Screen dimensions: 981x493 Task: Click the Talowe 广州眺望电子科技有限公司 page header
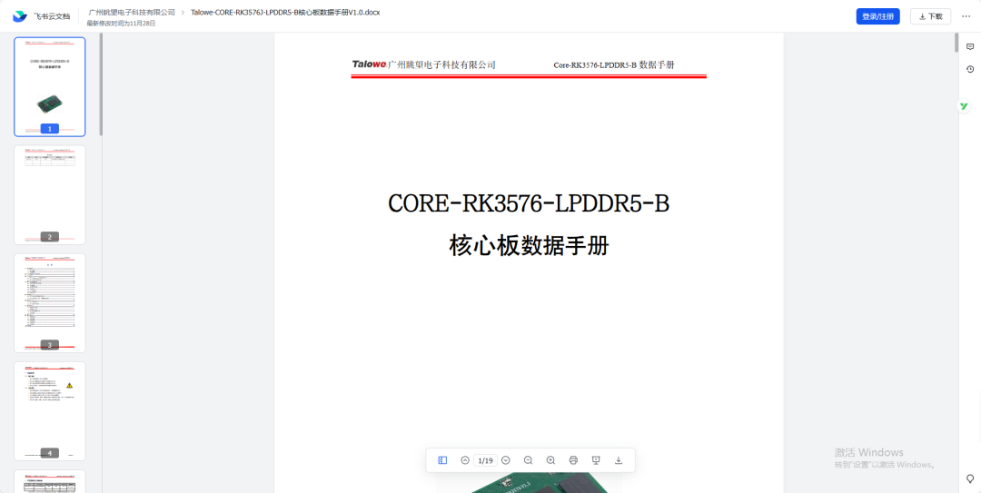tap(423, 64)
